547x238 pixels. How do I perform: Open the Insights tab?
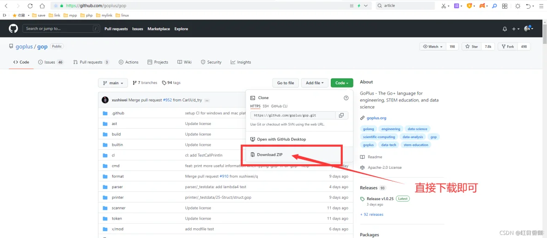coord(241,62)
